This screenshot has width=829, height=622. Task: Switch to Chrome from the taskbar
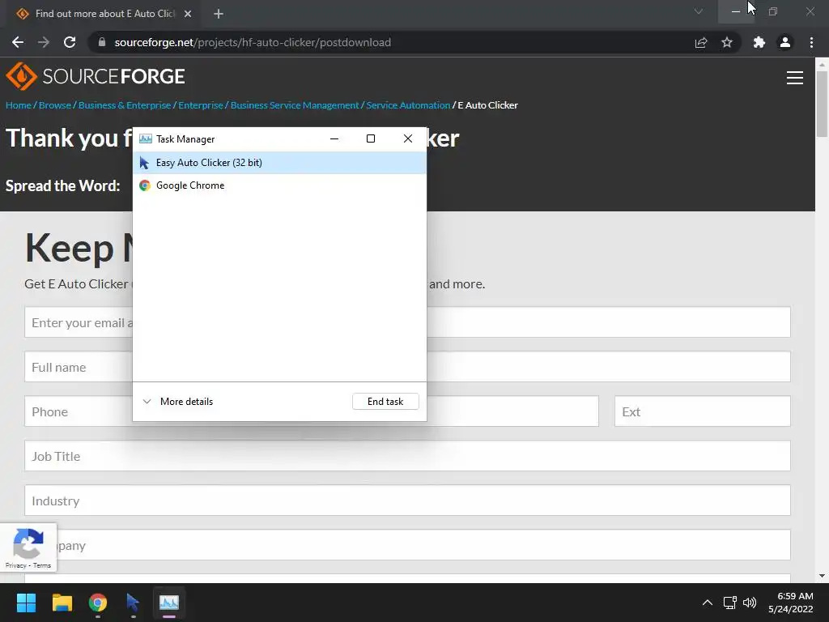98,603
